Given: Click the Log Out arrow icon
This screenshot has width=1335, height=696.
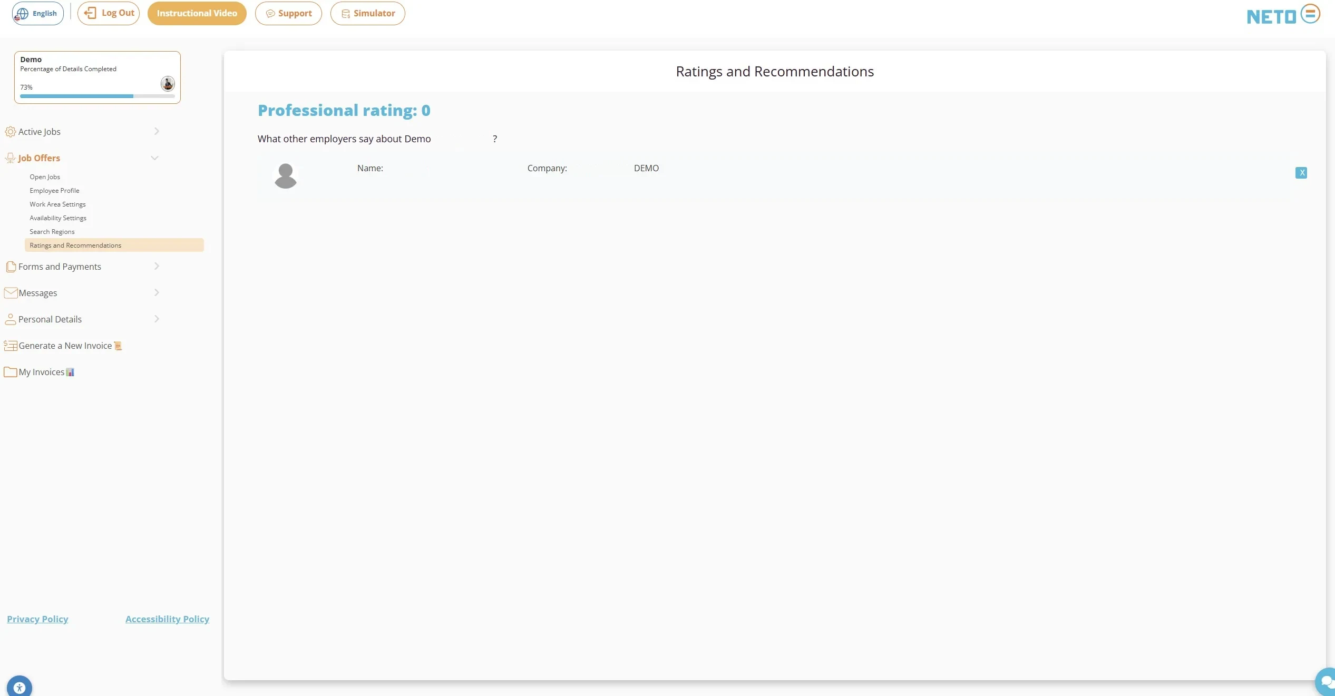Looking at the screenshot, I should point(90,13).
